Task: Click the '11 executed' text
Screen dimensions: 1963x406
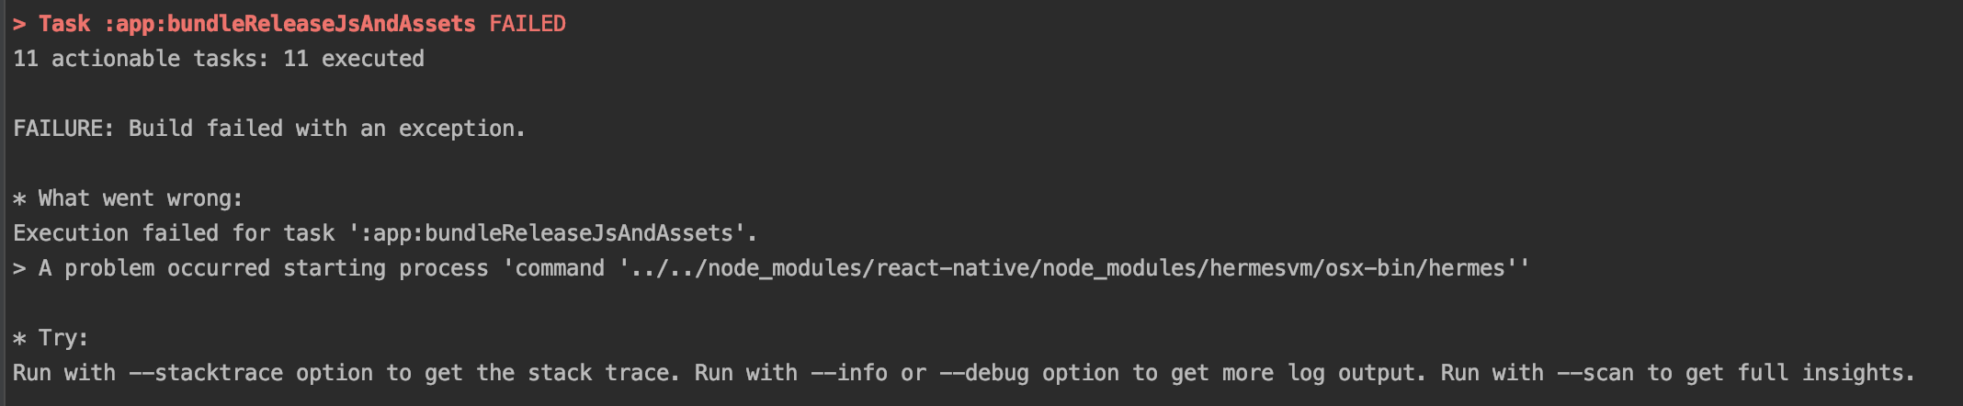Action: [x=354, y=59]
